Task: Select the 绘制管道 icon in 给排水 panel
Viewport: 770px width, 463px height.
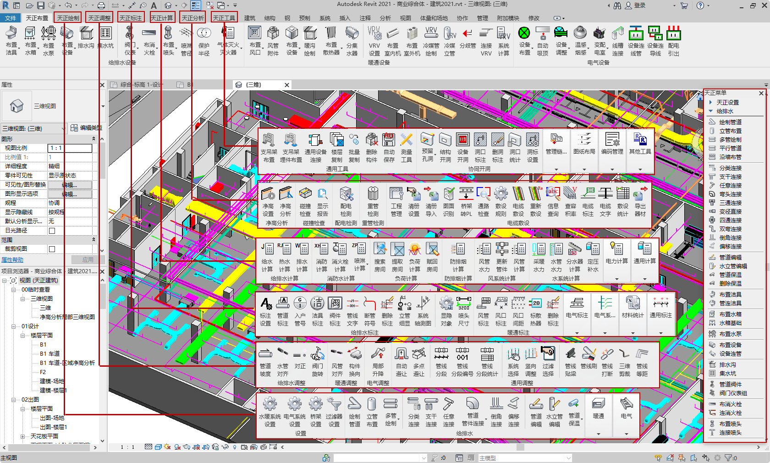Action: [x=354, y=412]
